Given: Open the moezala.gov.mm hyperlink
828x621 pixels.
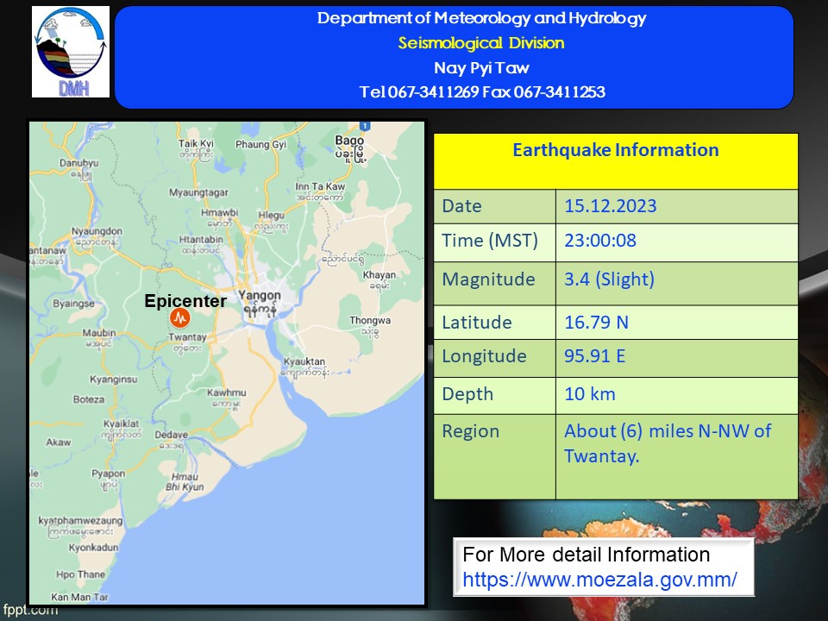Looking at the screenshot, I should coord(600,580).
